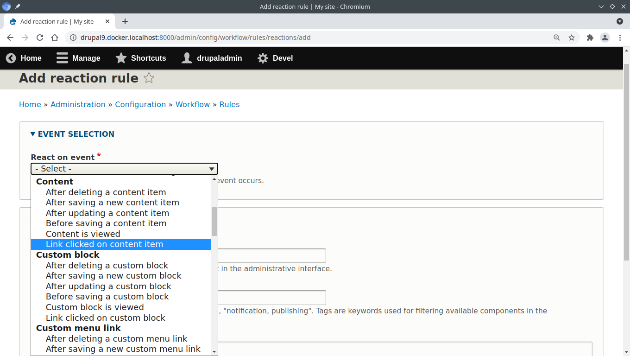
Task: Open the zoom magnifier icon in address bar
Action: point(557,38)
